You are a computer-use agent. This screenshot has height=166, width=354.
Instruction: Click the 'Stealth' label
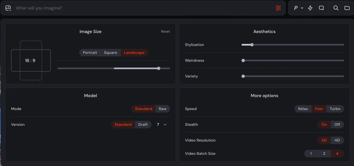coord(191,124)
